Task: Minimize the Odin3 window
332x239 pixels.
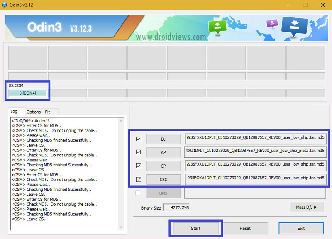Action: pyautogui.click(x=288, y=5)
